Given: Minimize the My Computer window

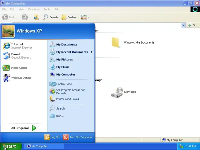Looking at the screenshot, I should coord(185,3).
